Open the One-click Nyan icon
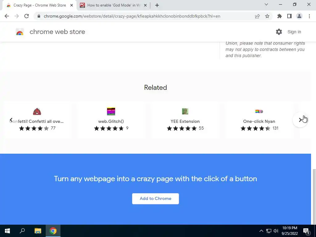316x237 pixels. point(259,111)
